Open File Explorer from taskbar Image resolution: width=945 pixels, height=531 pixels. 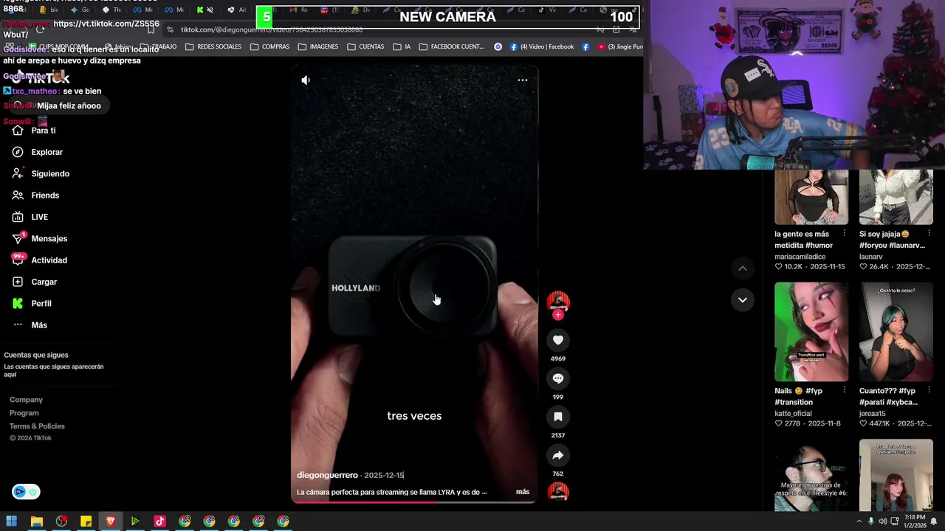tap(36, 521)
